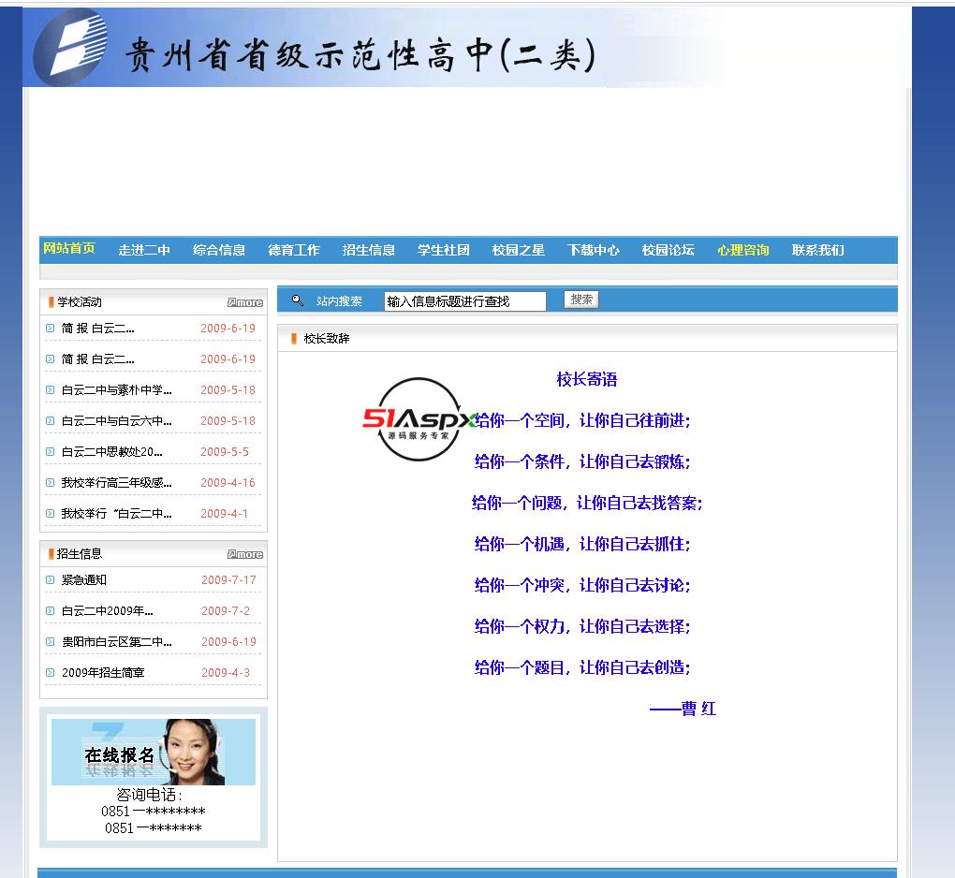Click bullet icon beside 我校举行高三年级感 item
The width and height of the screenshot is (955, 878).
50,482
